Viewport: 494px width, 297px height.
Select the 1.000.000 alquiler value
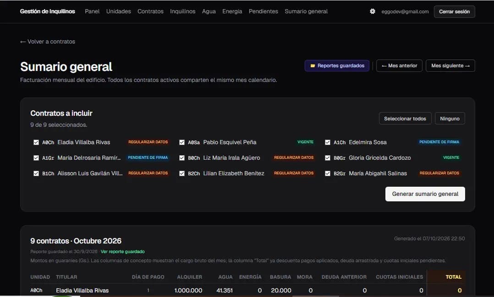(188, 291)
